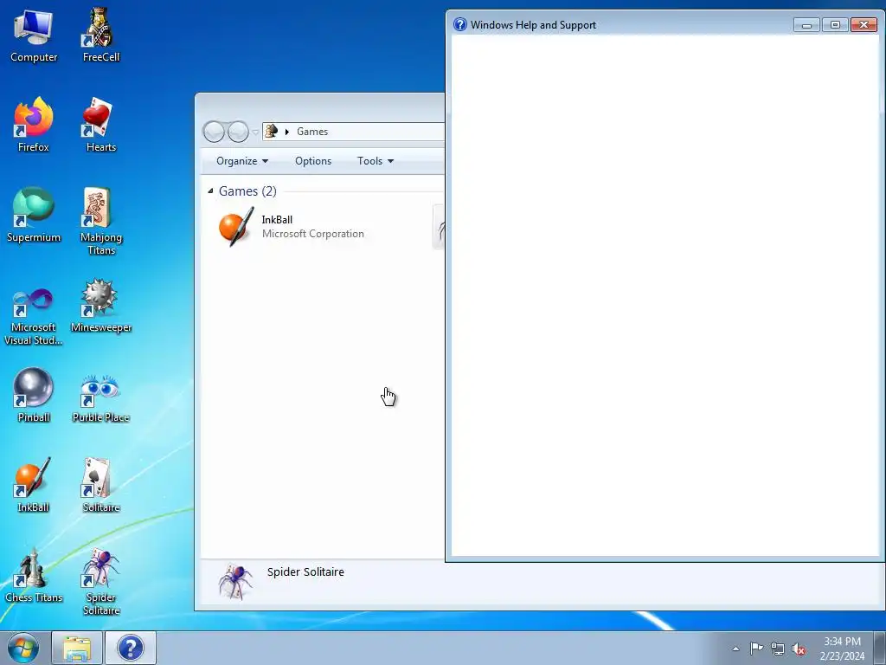Open the Organize dropdown menu
This screenshot has width=886, height=665.
[242, 161]
